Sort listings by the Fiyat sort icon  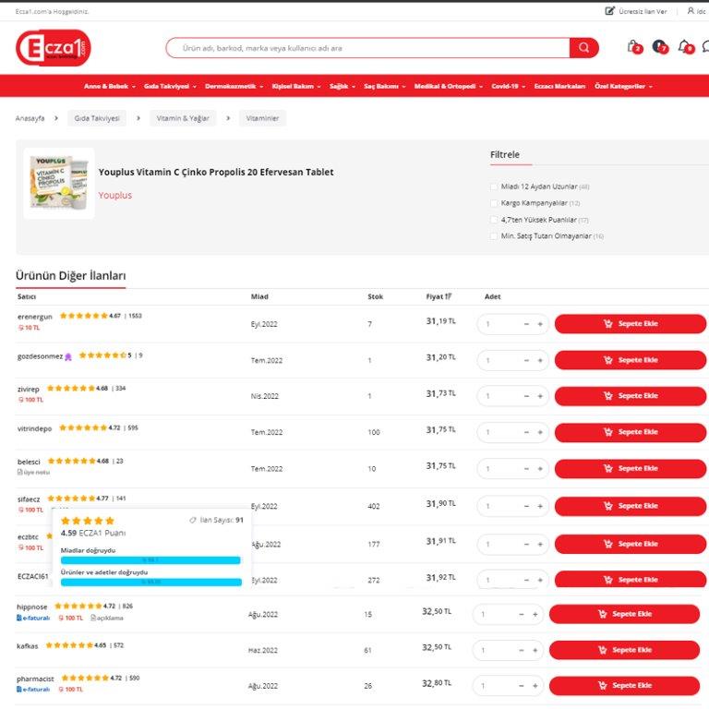tap(448, 296)
